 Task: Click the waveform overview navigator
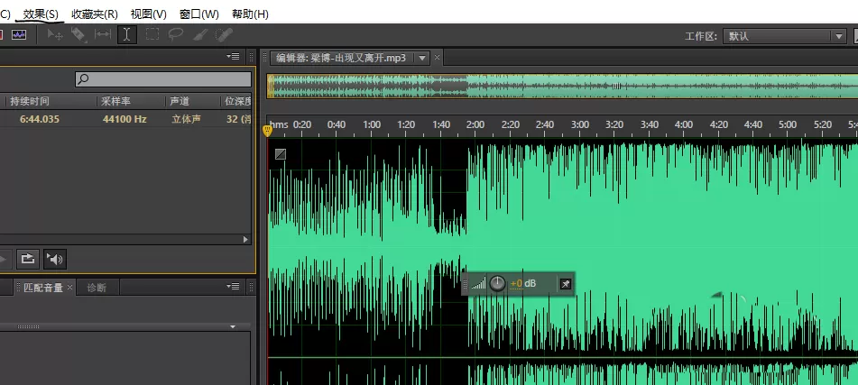click(562, 86)
